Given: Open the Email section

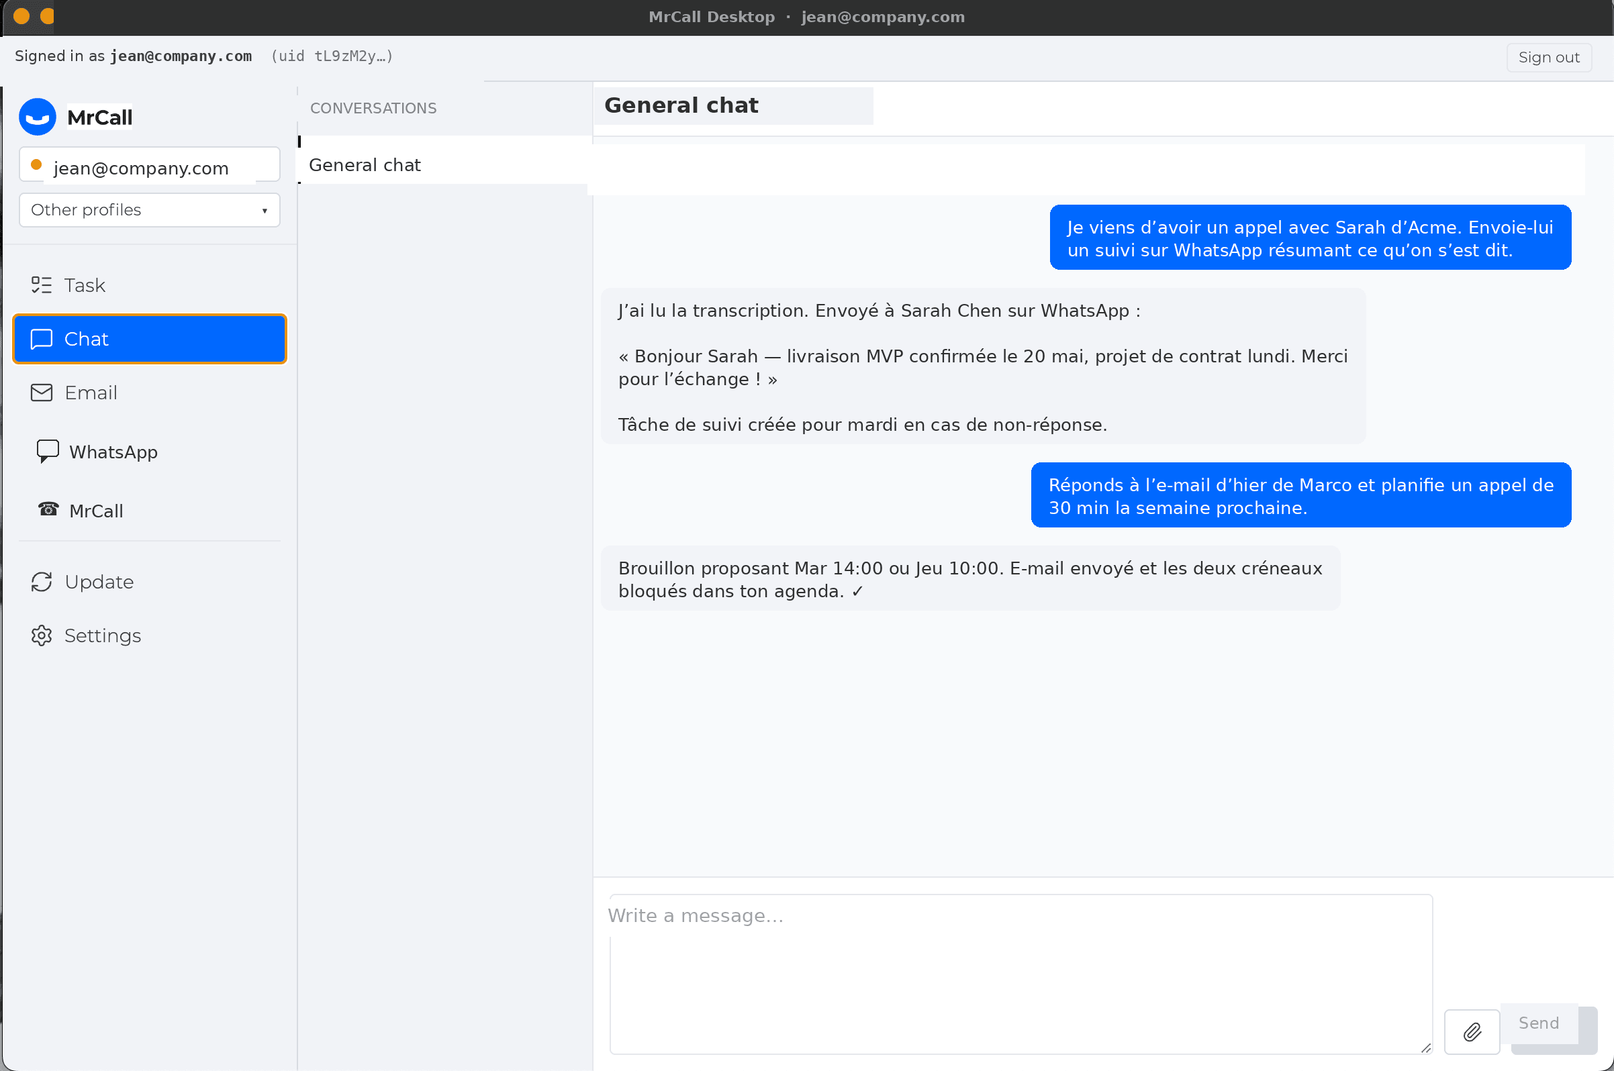Looking at the screenshot, I should (x=150, y=393).
